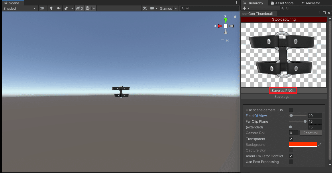This screenshot has height=173, width=332.
Task: Open the Asset Store tab
Action: pos(282,3)
